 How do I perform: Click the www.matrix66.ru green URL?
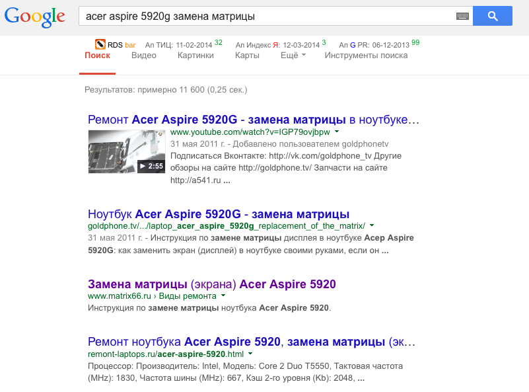(x=120, y=296)
